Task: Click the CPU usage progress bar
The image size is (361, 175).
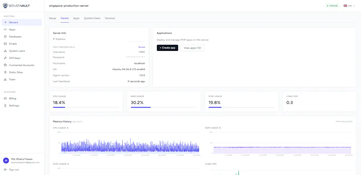Action: pyautogui.click(x=86, y=107)
